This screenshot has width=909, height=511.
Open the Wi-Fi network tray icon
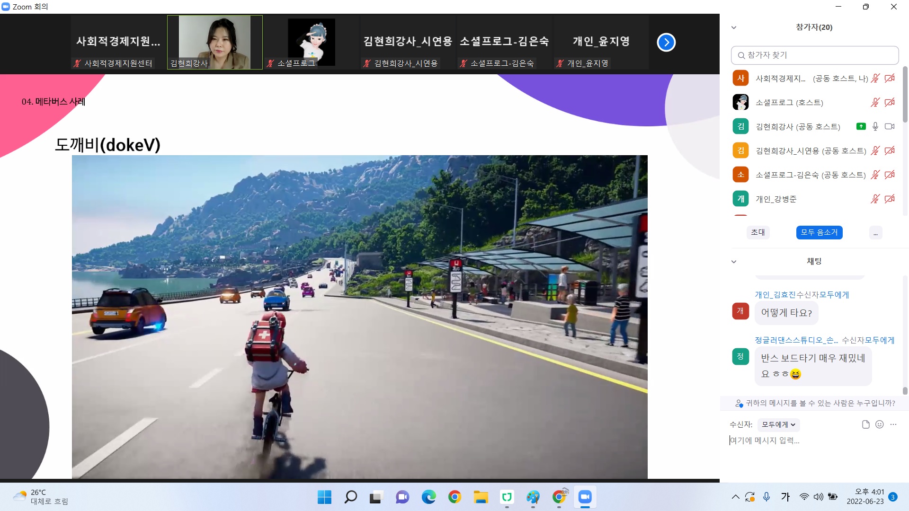804,497
